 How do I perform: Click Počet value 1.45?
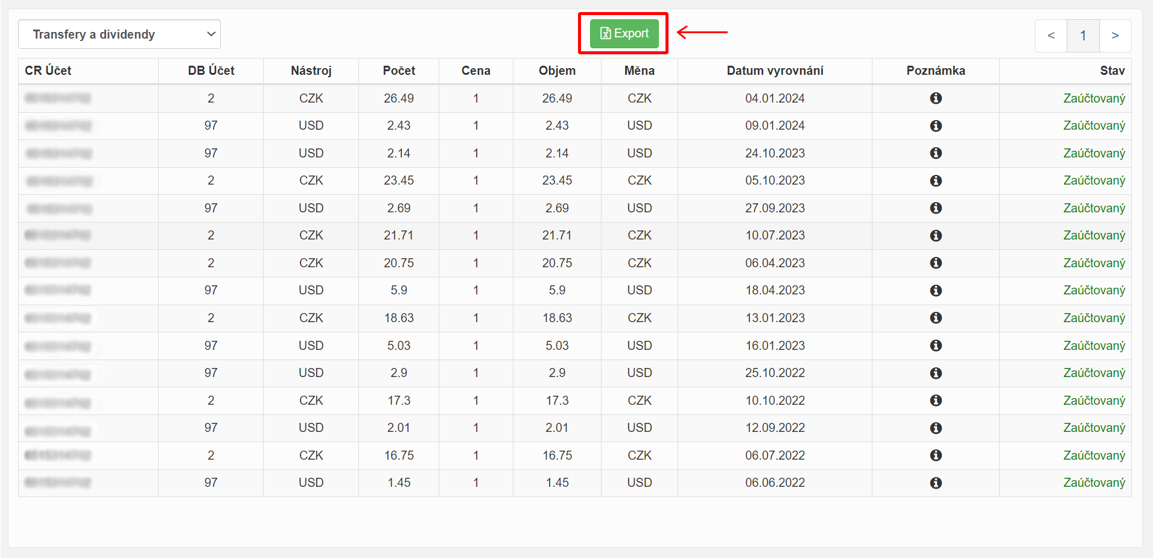click(399, 483)
